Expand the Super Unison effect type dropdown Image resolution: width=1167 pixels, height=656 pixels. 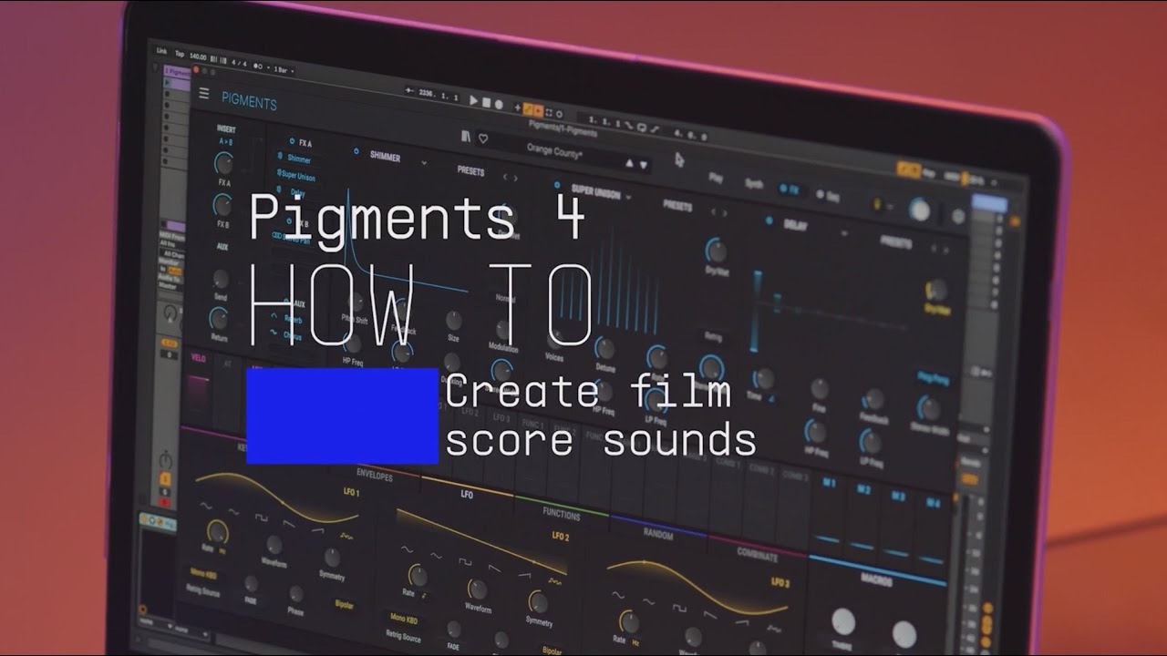629,197
